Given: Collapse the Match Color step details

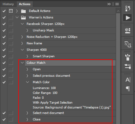Looking at the screenshot, I should tap(27, 82).
